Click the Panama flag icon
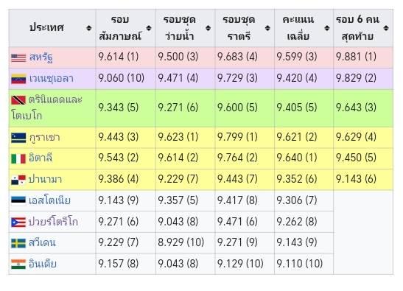403x291 pixels. [18, 180]
